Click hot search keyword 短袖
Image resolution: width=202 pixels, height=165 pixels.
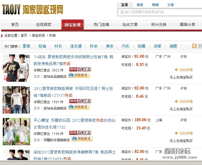coord(42,46)
